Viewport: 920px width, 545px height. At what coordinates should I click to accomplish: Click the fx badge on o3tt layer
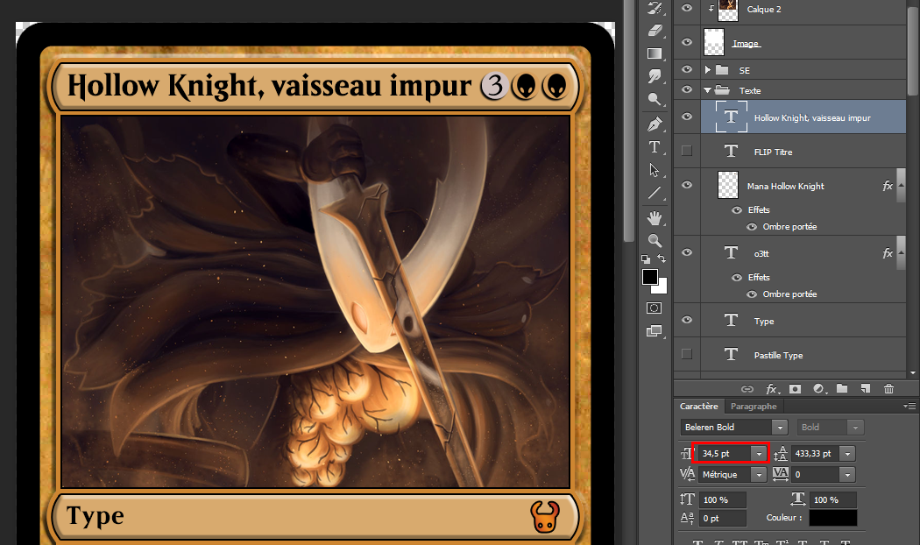pos(888,253)
